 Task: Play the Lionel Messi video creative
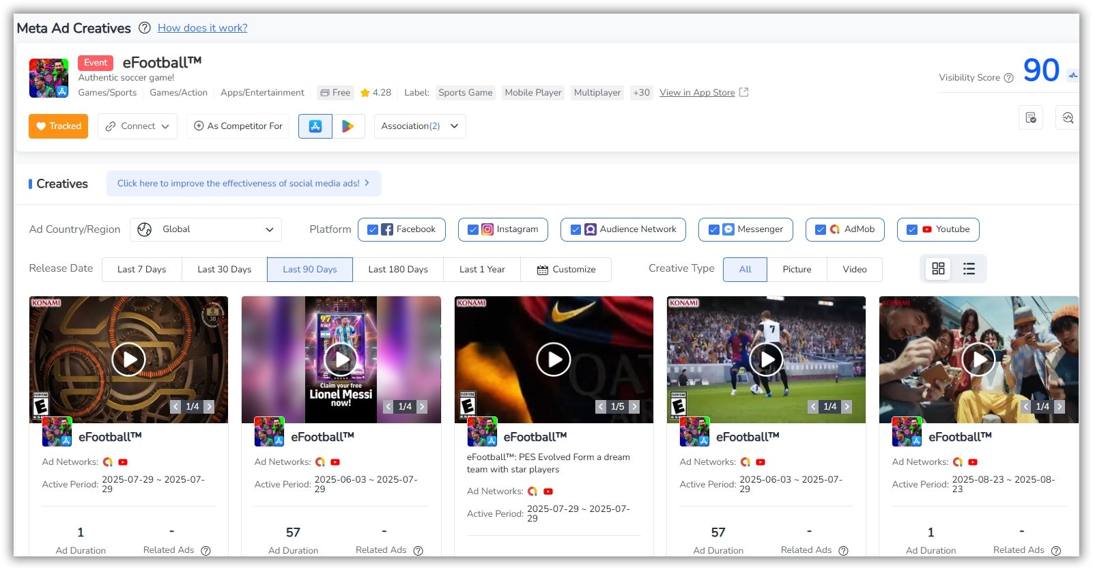click(341, 360)
